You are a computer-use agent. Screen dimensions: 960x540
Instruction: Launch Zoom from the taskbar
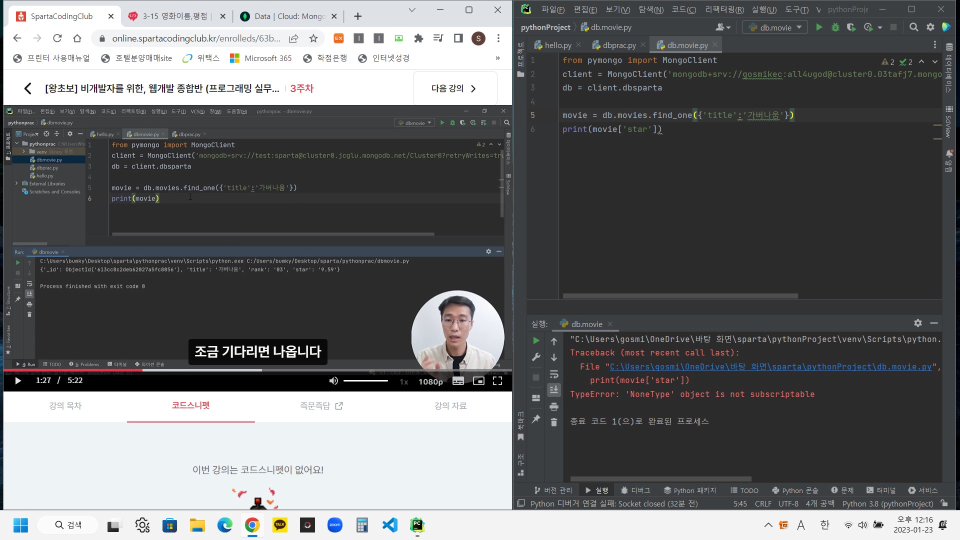tap(335, 525)
